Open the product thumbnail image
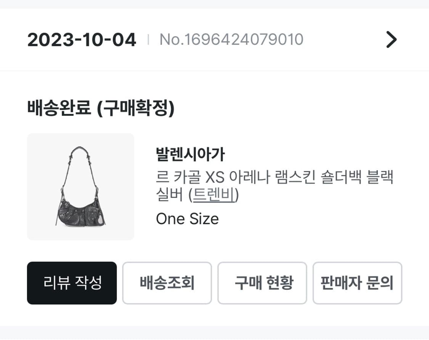This screenshot has width=429, height=340. (80, 186)
